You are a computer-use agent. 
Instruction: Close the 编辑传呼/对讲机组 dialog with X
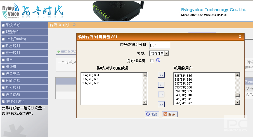pos(240,37)
